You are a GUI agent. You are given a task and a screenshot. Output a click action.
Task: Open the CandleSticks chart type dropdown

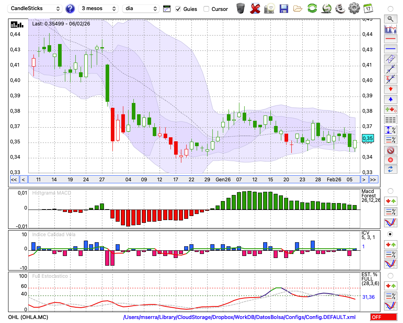35,8
